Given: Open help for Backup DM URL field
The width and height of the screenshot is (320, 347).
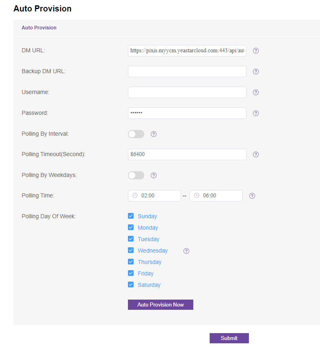Looking at the screenshot, I should coord(255,72).
